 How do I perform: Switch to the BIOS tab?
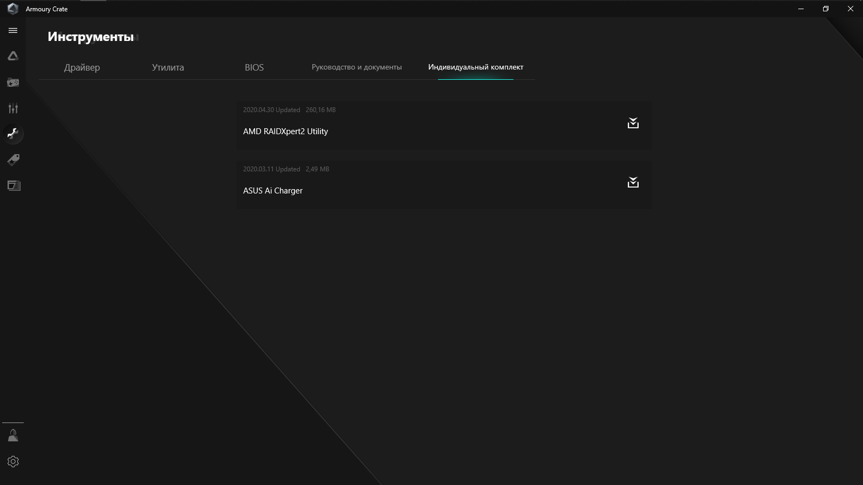click(254, 67)
